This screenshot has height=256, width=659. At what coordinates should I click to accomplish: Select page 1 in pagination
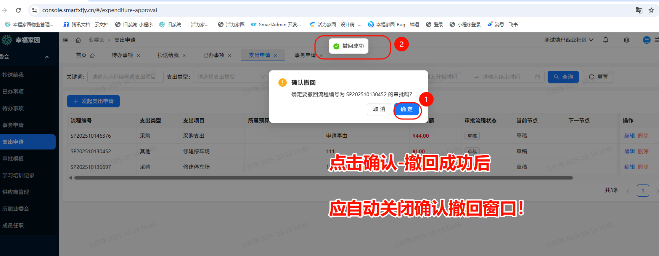pos(643,191)
